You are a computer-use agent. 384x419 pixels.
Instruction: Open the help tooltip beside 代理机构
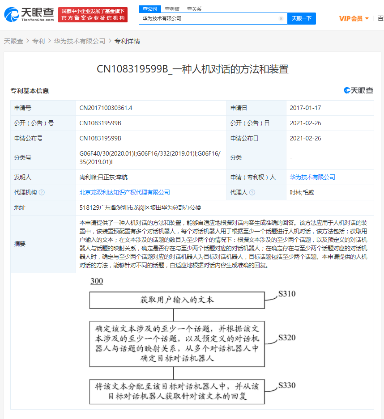[42, 192]
